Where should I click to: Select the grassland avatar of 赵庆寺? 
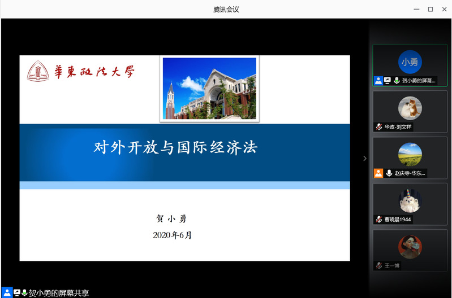pos(410,155)
